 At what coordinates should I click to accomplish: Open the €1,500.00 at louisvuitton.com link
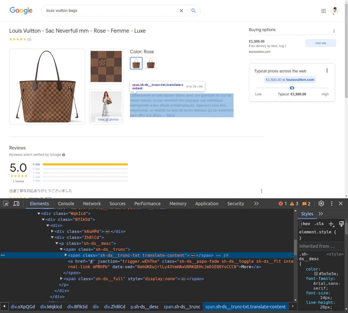(290, 80)
